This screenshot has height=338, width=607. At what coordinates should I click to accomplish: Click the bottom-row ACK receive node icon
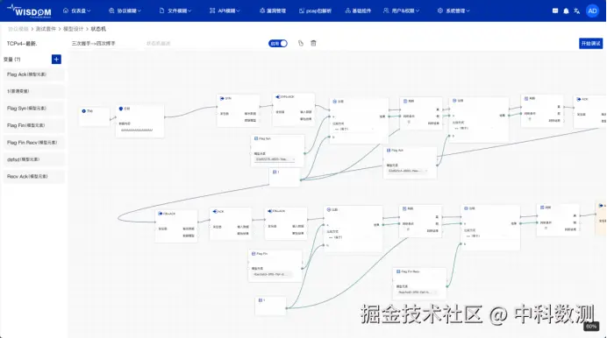[x=215, y=211]
